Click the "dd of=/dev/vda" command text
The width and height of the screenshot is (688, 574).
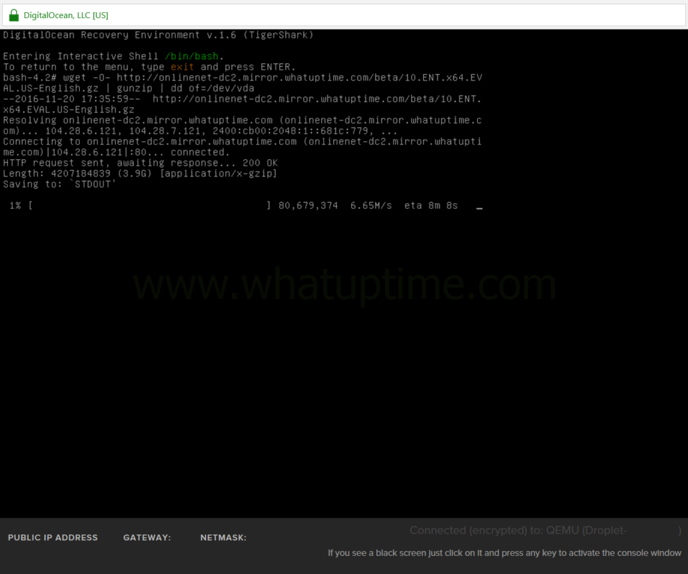coord(212,88)
